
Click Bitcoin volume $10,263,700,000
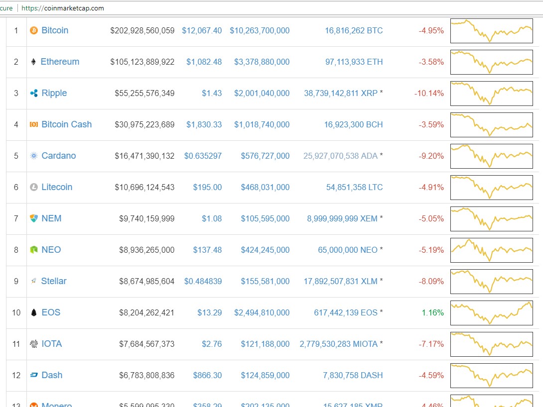(260, 30)
